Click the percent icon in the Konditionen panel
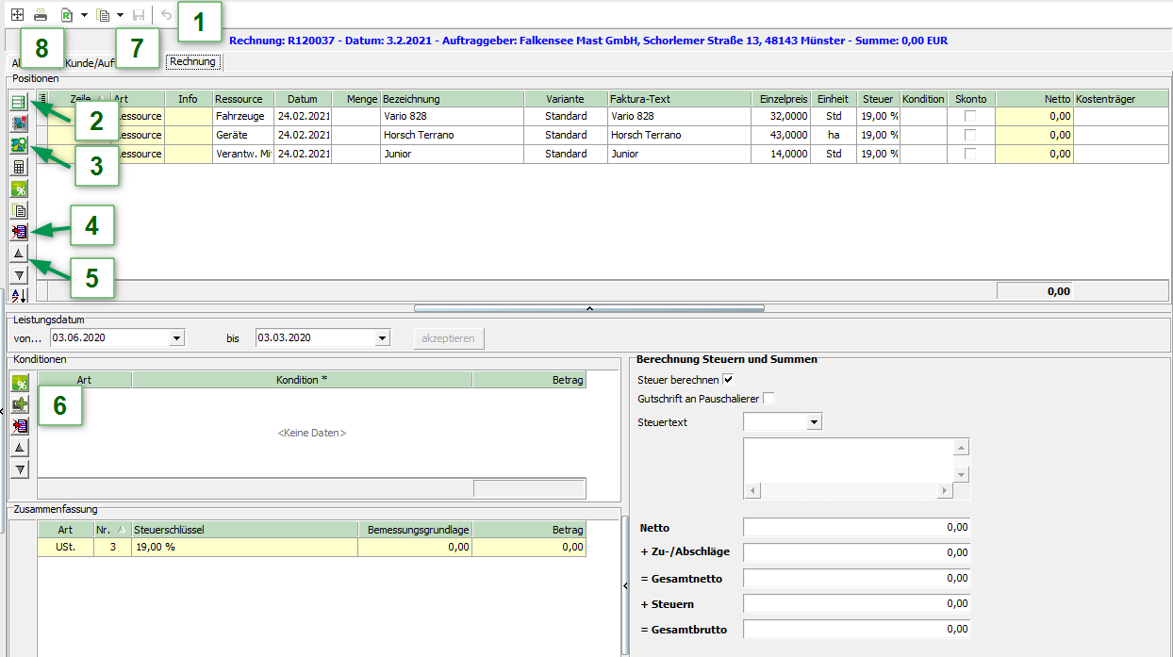 click(19, 384)
